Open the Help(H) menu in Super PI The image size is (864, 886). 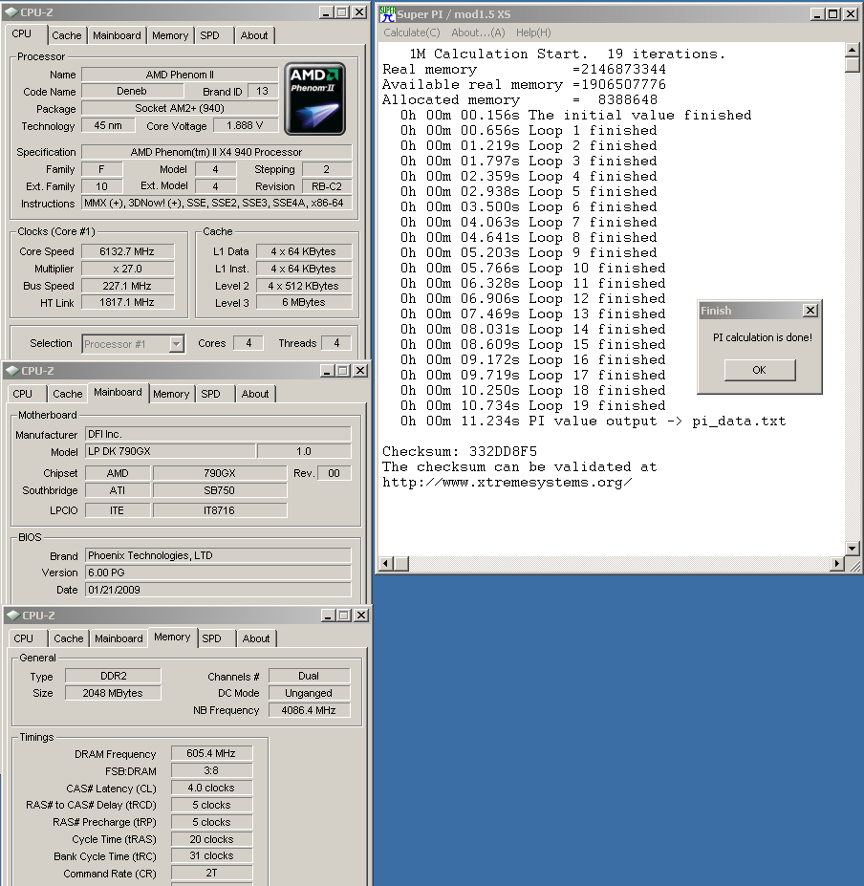pos(533,32)
